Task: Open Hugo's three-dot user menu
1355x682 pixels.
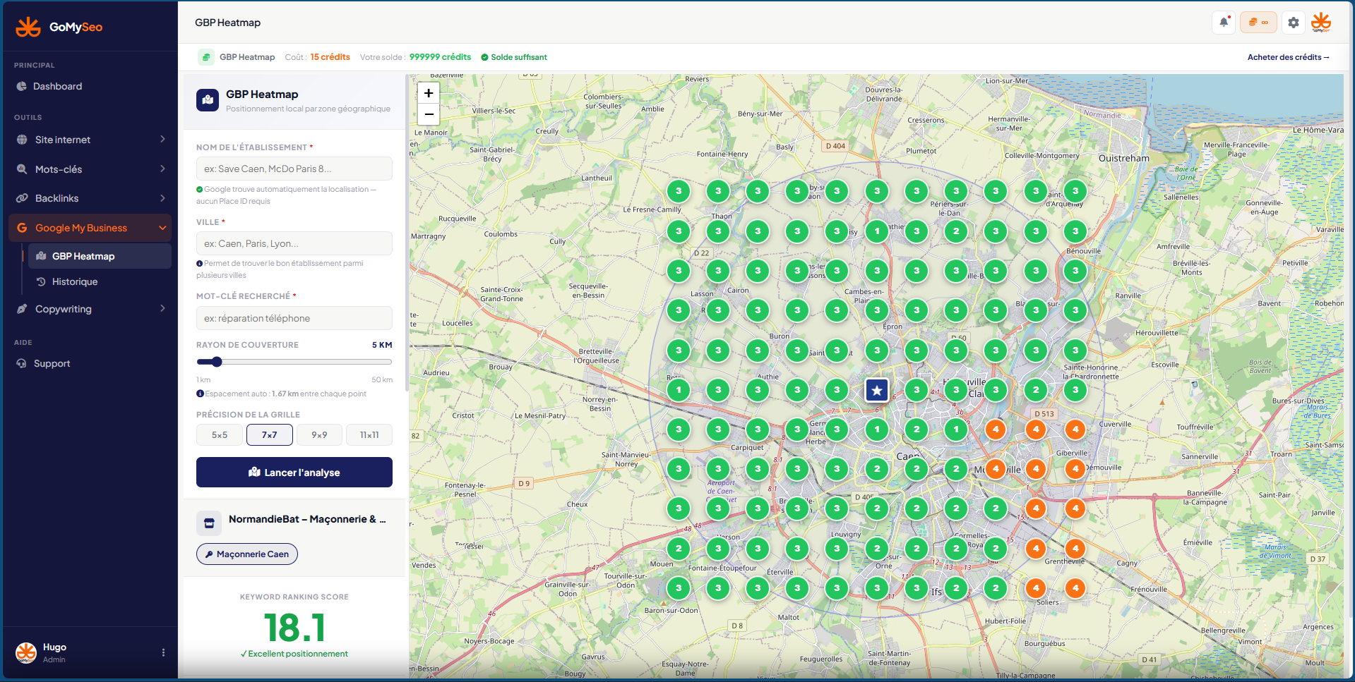Action: tap(163, 652)
